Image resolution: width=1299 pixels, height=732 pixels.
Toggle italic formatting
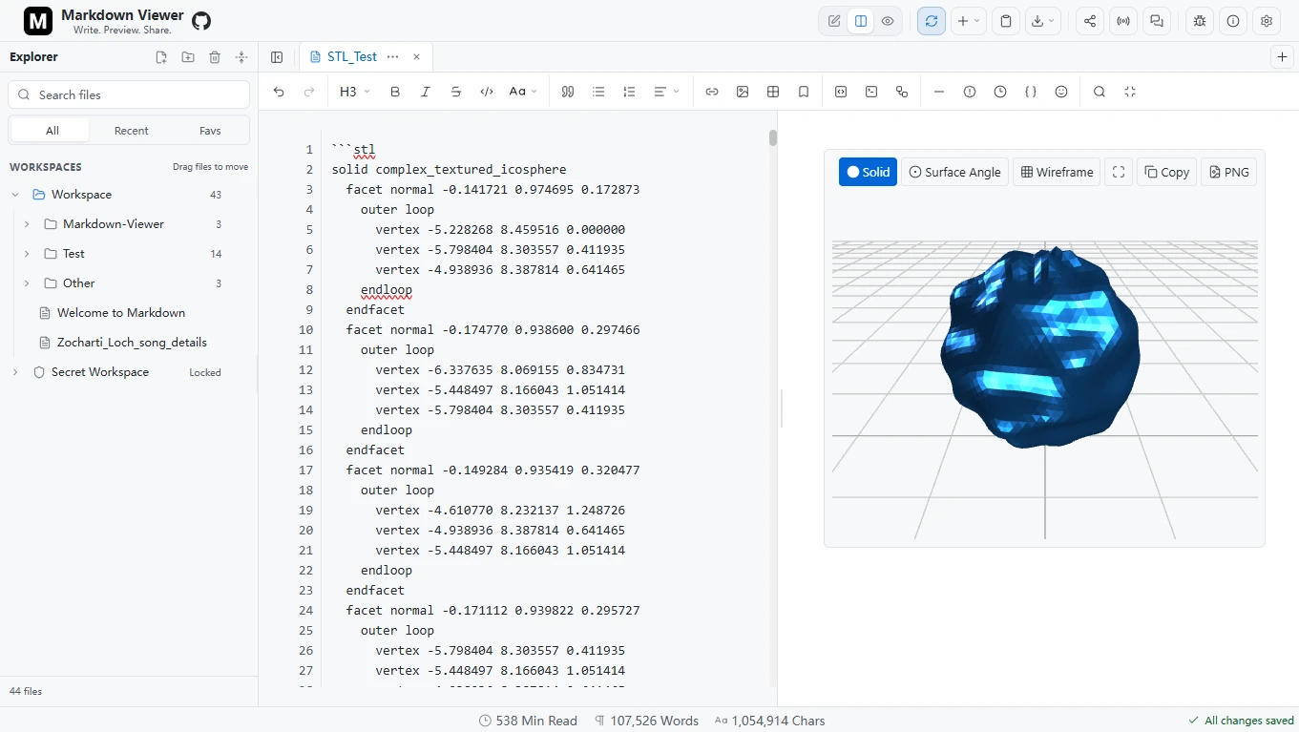pos(426,92)
